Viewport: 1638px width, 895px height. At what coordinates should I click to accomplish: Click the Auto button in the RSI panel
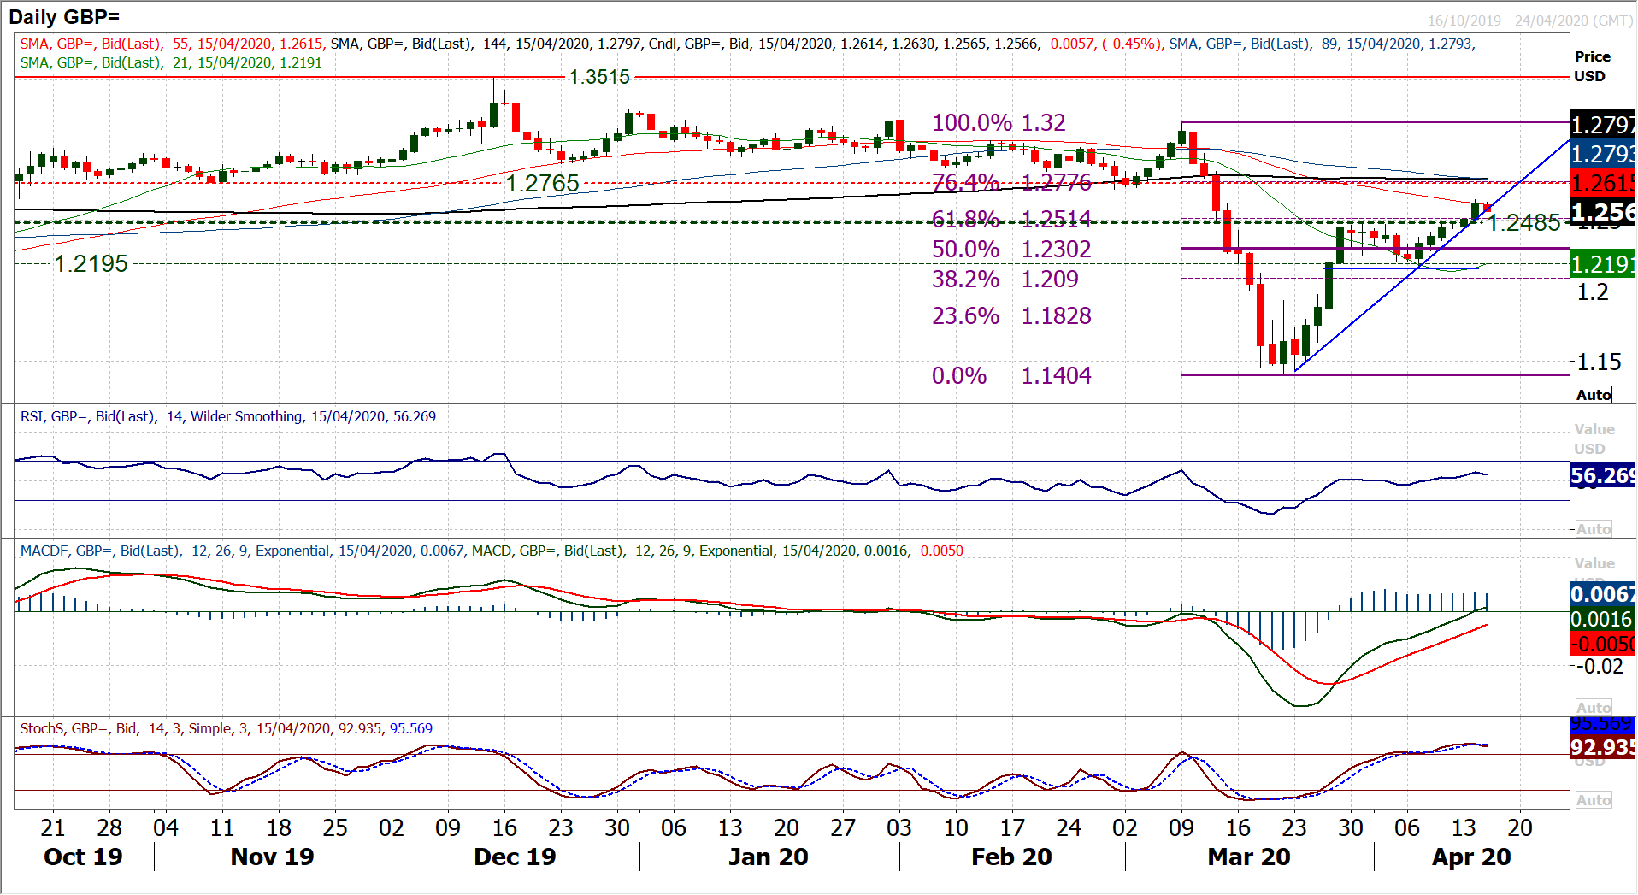click(x=1594, y=529)
